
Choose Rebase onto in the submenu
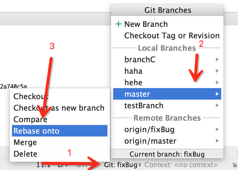37,131
